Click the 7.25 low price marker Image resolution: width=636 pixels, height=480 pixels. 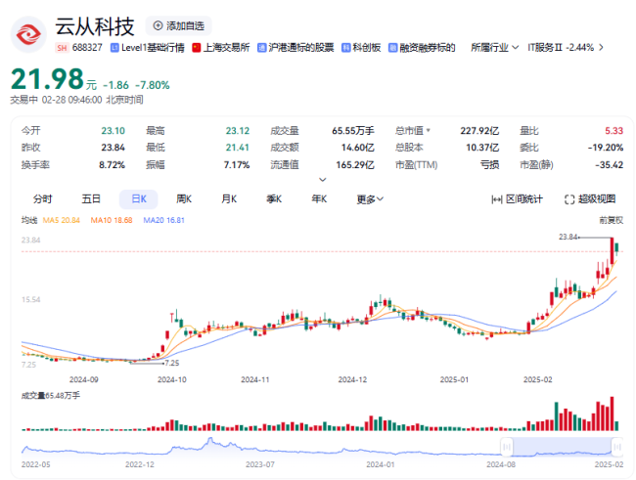[172, 363]
